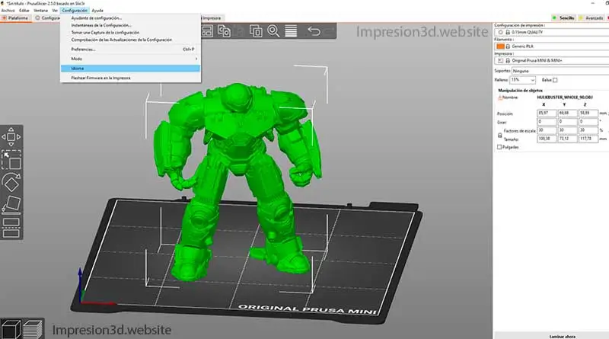Click warning icon next to Nombre
The width and height of the screenshot is (609, 339).
click(x=500, y=98)
